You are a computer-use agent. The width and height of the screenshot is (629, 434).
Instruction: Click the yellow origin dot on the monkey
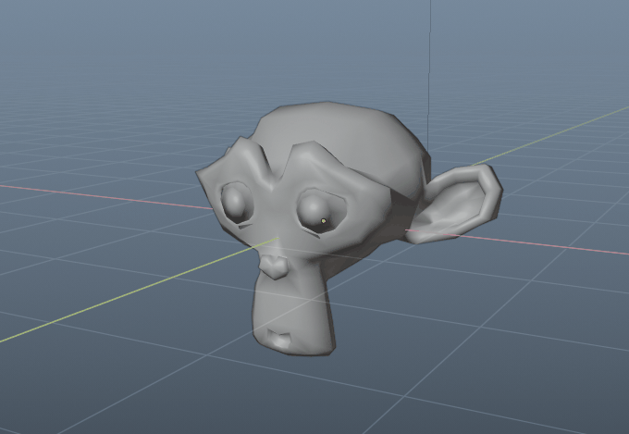(x=324, y=221)
